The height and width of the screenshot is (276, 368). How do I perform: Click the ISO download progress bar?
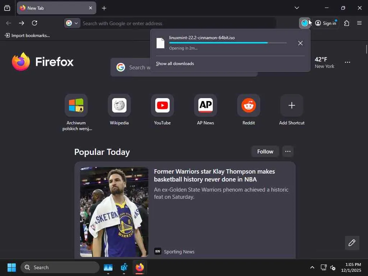coord(227,43)
